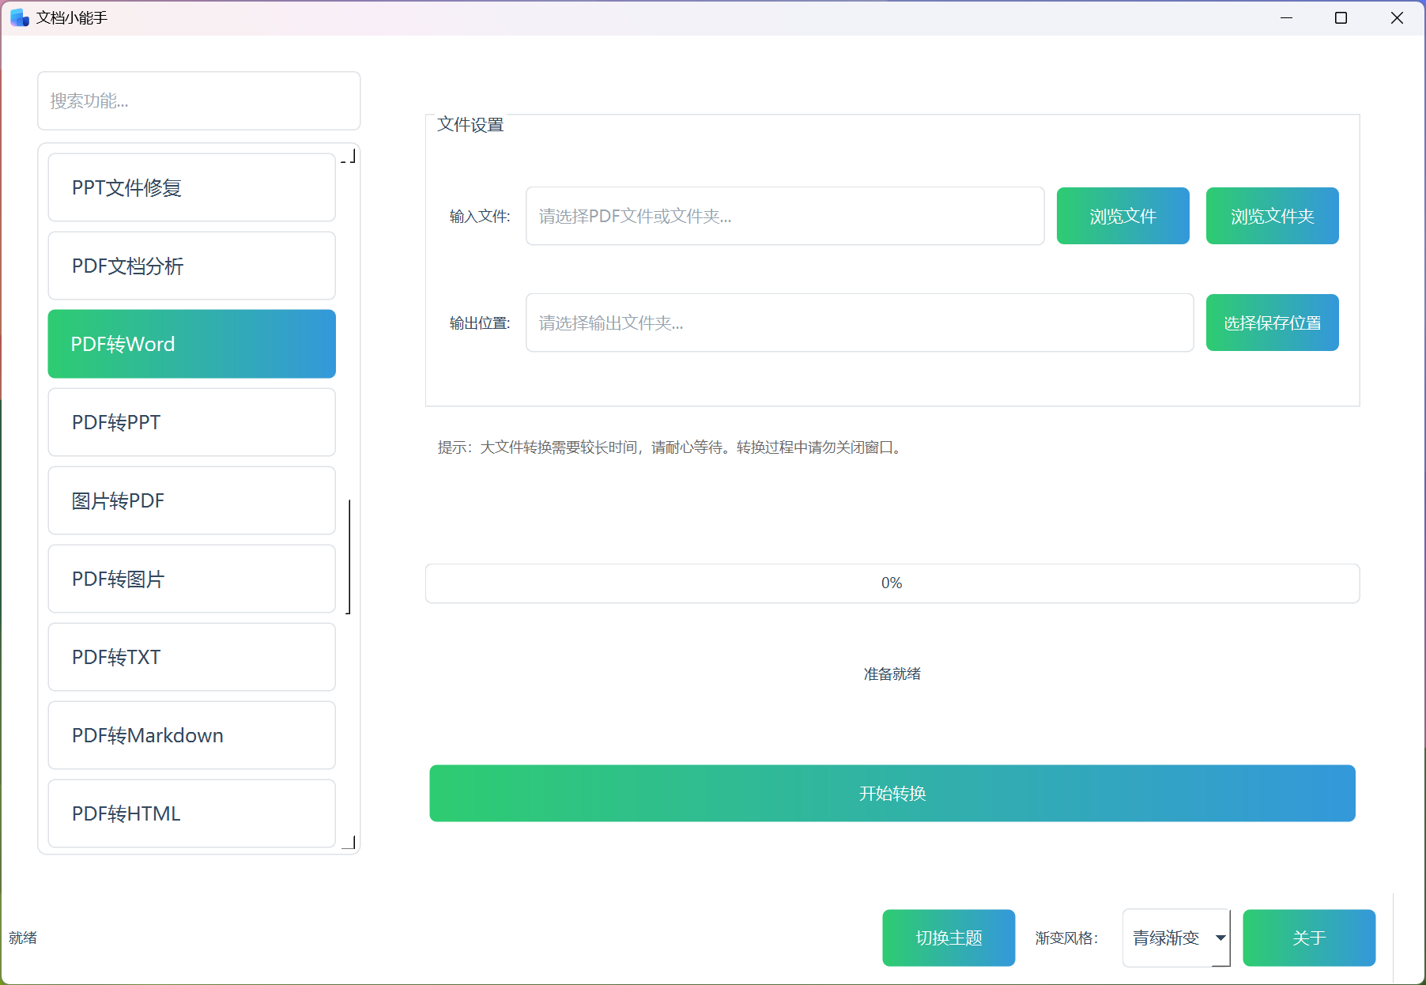Select the PDF转Word list item
Viewport: 1426px width, 985px height.
pos(191,344)
